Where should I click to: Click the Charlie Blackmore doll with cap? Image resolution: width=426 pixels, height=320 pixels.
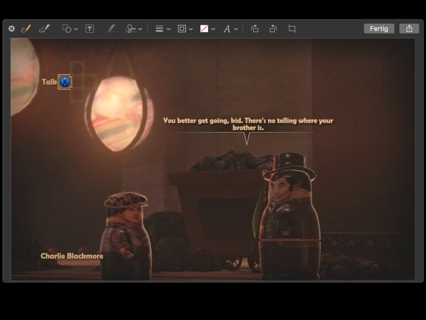coord(125,235)
